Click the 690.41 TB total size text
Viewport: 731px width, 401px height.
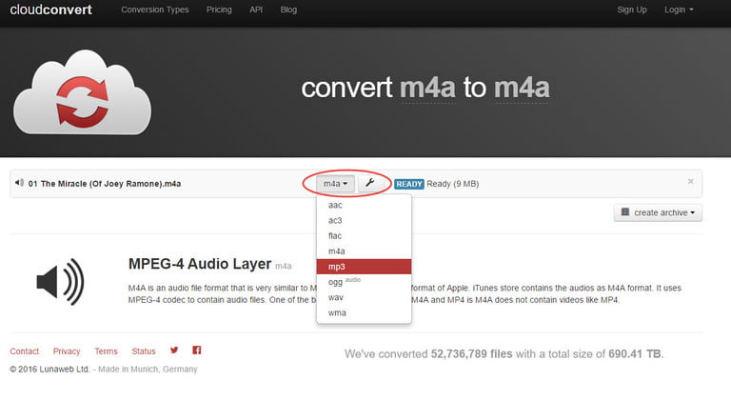(x=635, y=354)
